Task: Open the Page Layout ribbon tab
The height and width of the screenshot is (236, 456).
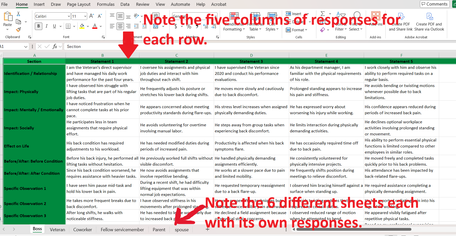Action: click(x=79, y=4)
